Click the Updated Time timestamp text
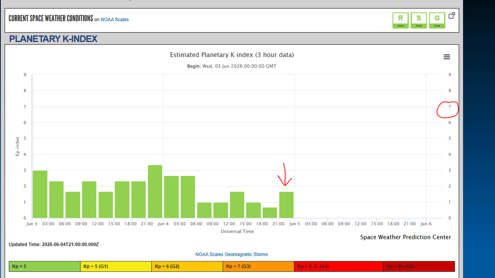The width and height of the screenshot is (495, 278). (x=54, y=245)
